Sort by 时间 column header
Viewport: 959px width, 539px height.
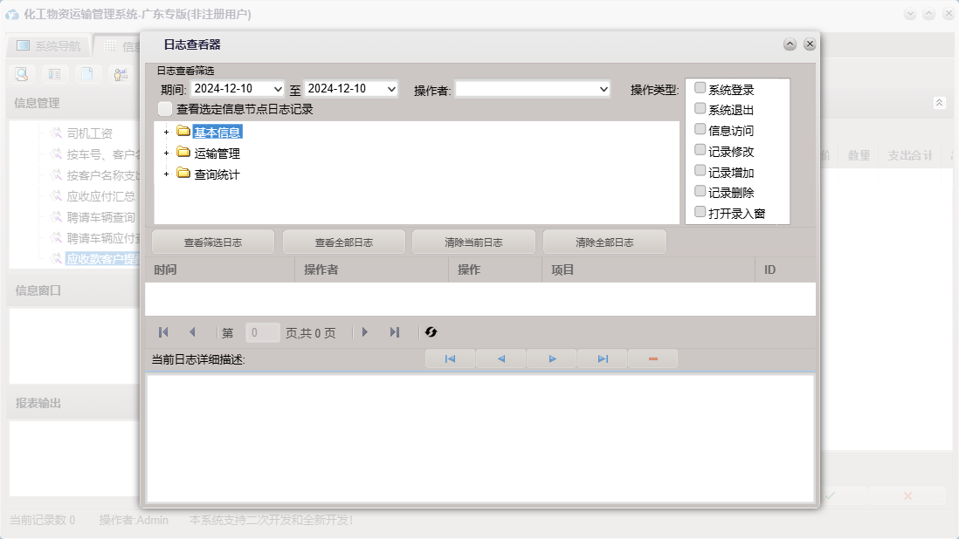220,269
